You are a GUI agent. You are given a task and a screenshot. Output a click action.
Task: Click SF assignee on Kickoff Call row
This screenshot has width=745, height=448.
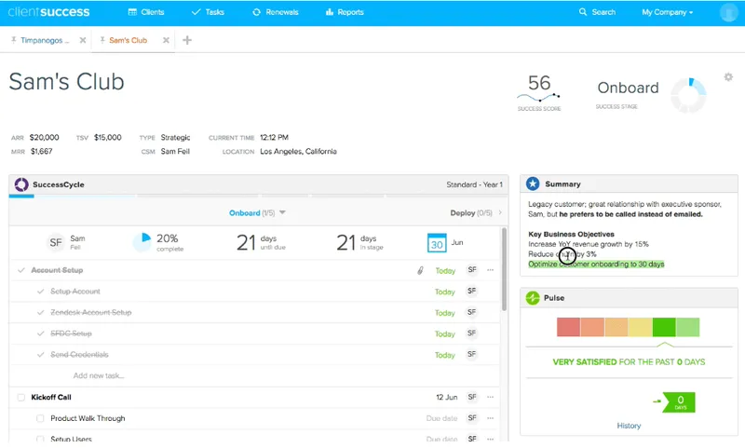pyautogui.click(x=471, y=397)
